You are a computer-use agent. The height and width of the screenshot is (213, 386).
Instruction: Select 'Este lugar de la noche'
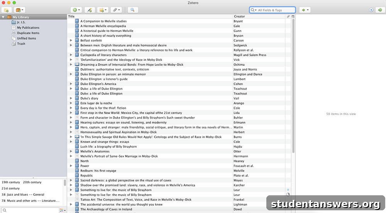pyautogui.click(x=96, y=103)
